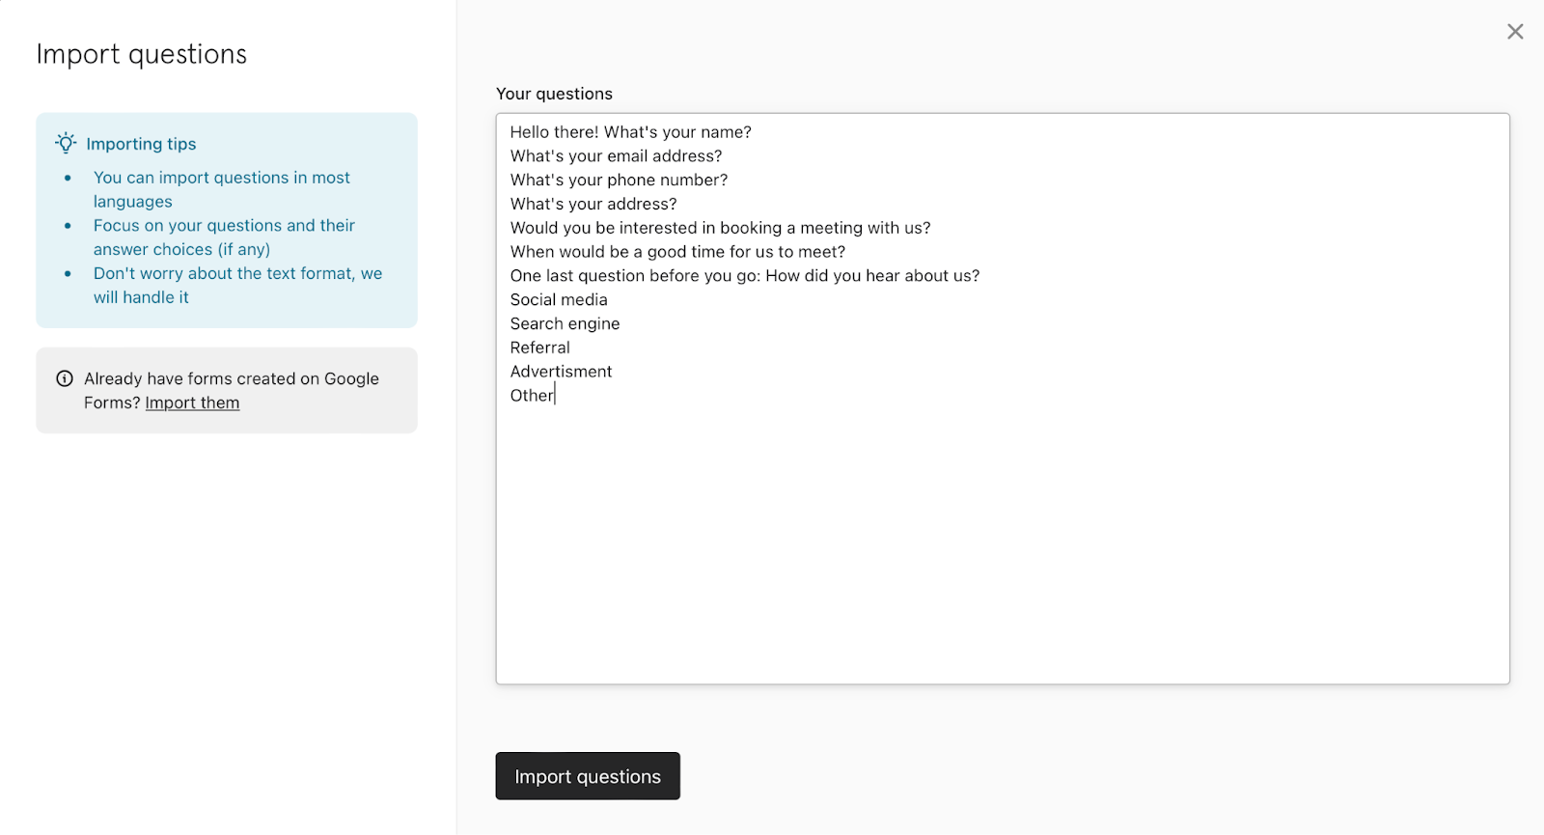This screenshot has height=835, width=1544.
Task: Click the info icon in Google Forms notice
Action: [65, 378]
